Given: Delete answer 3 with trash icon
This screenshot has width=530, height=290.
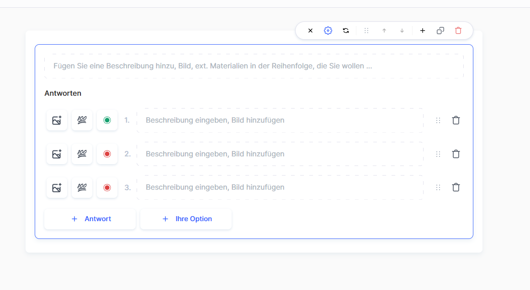Looking at the screenshot, I should pos(456,187).
